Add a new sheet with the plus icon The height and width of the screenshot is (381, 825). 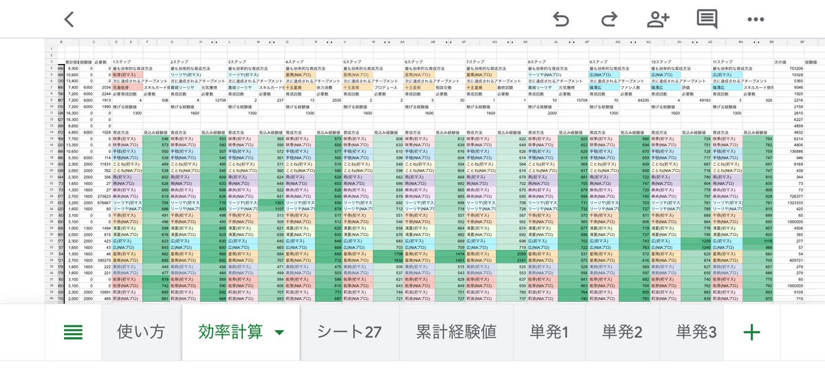[751, 332]
